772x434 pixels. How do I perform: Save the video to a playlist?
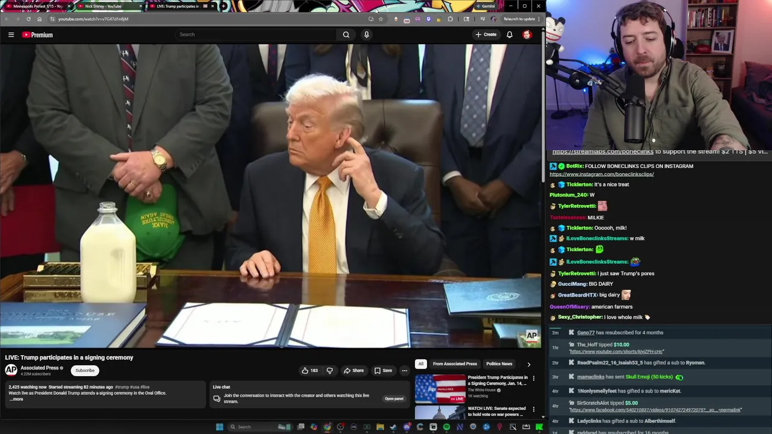[x=383, y=371]
